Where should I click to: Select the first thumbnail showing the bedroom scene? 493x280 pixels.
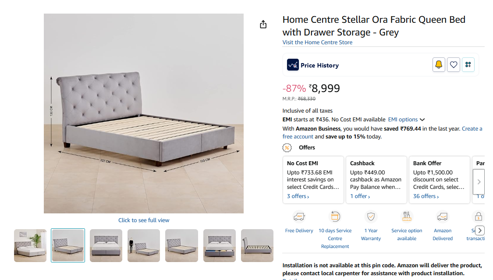click(x=30, y=245)
